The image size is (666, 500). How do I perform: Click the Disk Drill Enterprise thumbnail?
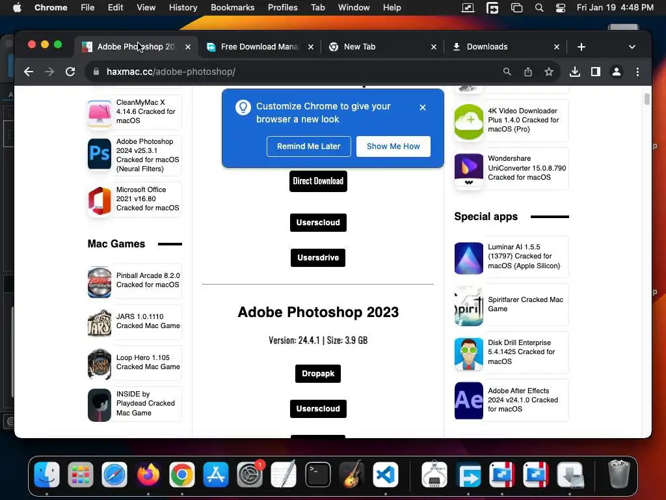(469, 354)
